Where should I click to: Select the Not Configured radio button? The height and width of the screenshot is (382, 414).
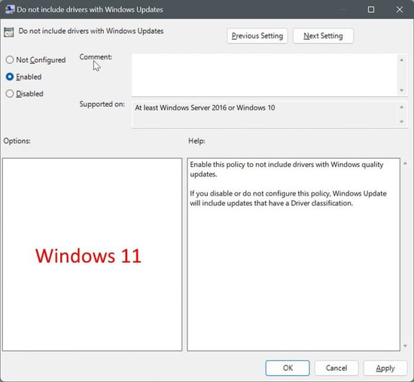click(10, 60)
